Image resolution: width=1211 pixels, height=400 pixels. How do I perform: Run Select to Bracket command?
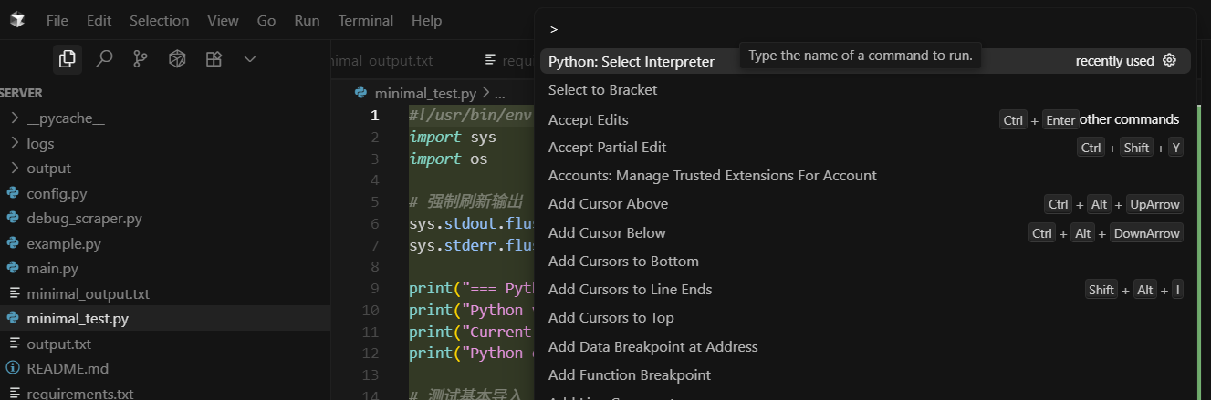click(x=865, y=90)
